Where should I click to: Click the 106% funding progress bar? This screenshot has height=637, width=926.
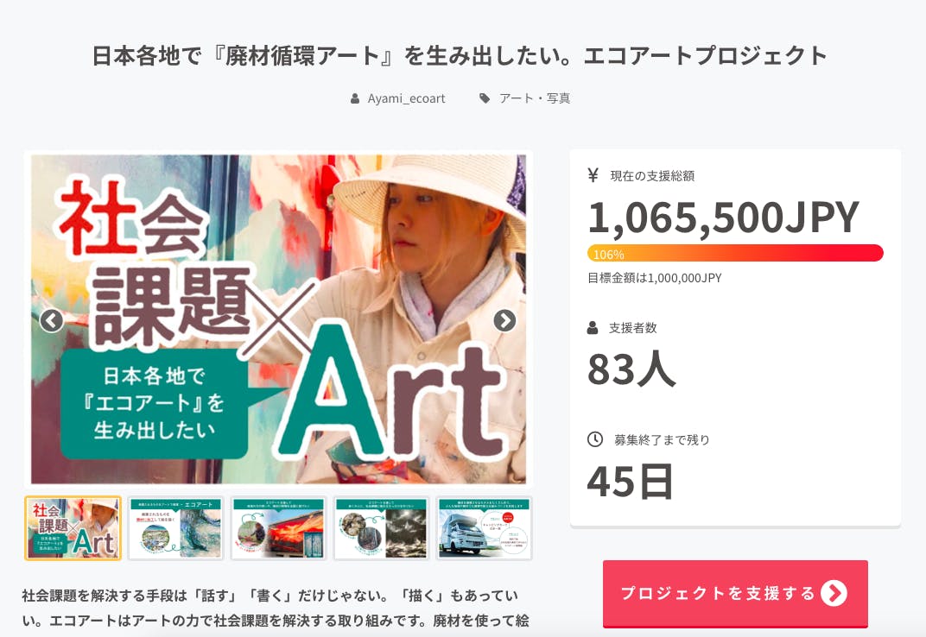[735, 253]
